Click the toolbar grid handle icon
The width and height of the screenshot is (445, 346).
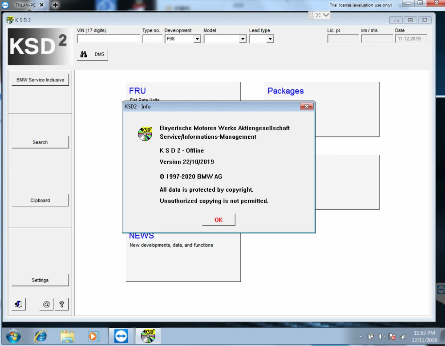pyautogui.click(x=311, y=15)
